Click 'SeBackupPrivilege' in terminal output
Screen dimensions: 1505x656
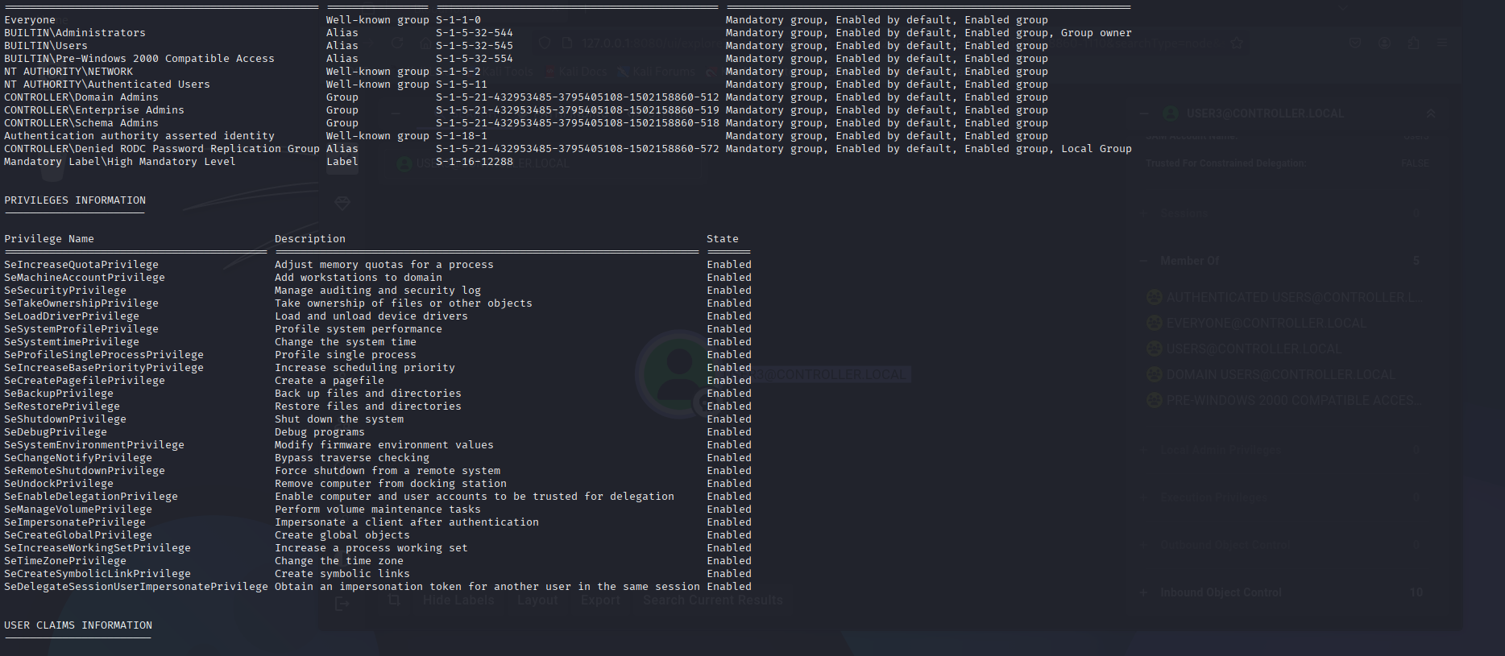point(59,394)
